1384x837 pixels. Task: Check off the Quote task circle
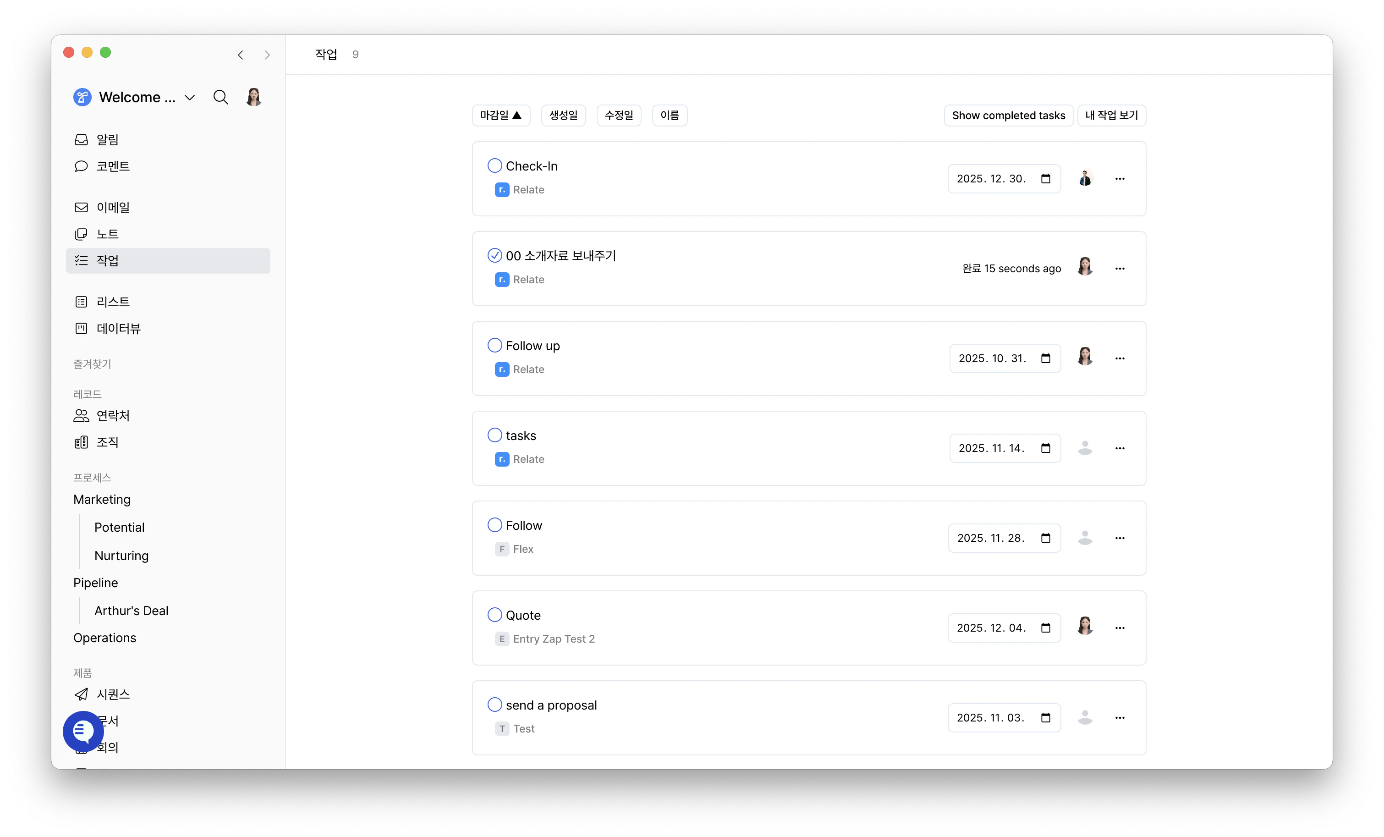(494, 615)
